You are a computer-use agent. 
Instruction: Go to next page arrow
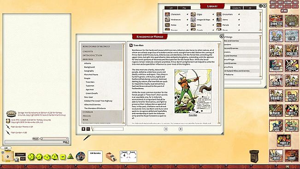pos(181,129)
